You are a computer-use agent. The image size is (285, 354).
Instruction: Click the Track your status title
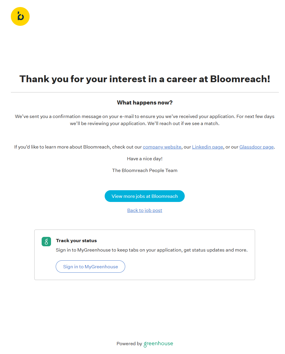tap(76, 241)
